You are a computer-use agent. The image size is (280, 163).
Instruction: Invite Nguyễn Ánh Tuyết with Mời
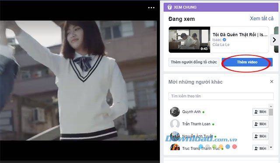click(260, 136)
